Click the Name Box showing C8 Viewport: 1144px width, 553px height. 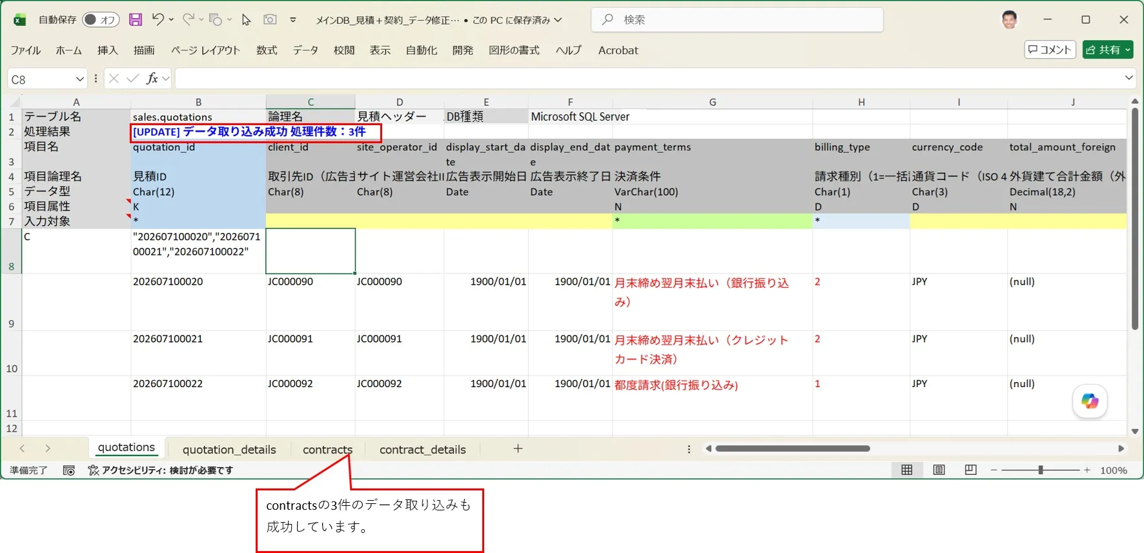point(41,79)
